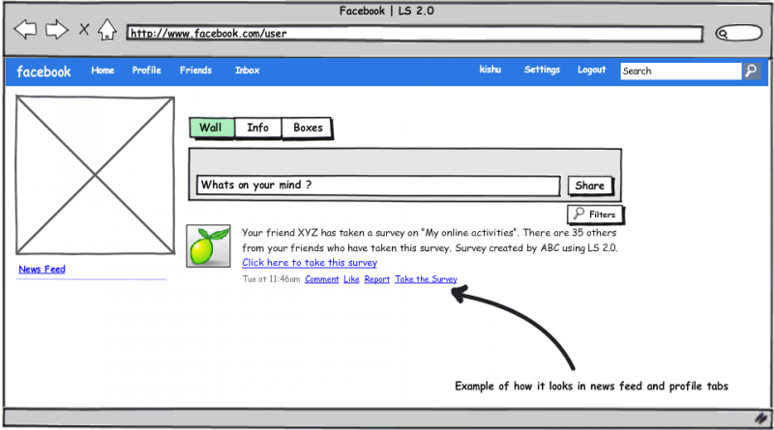Click the 'Your friend XYZ has taken' post text
774x430 pixels.
coord(429,241)
